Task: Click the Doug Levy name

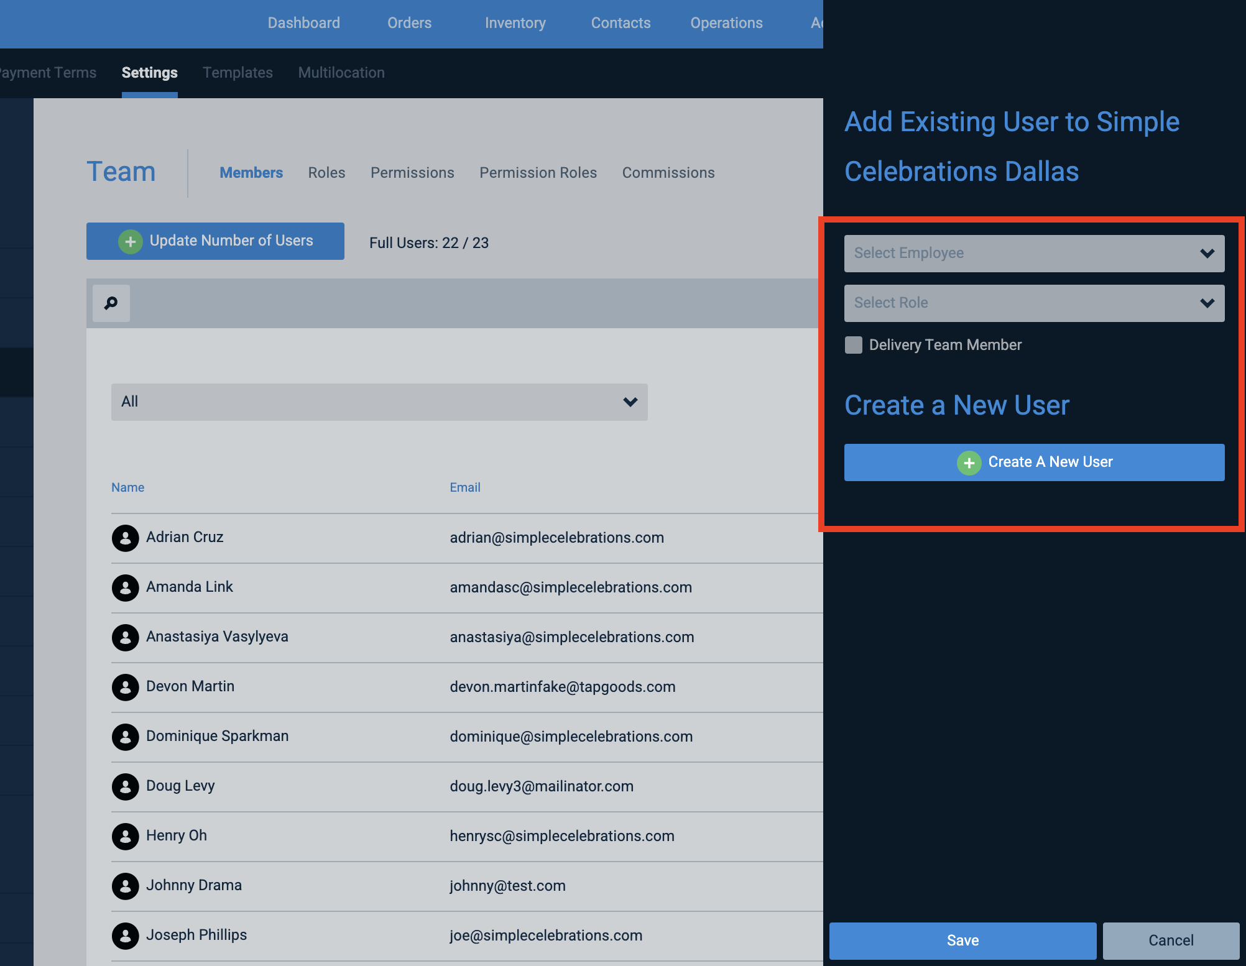Action: tap(180, 786)
